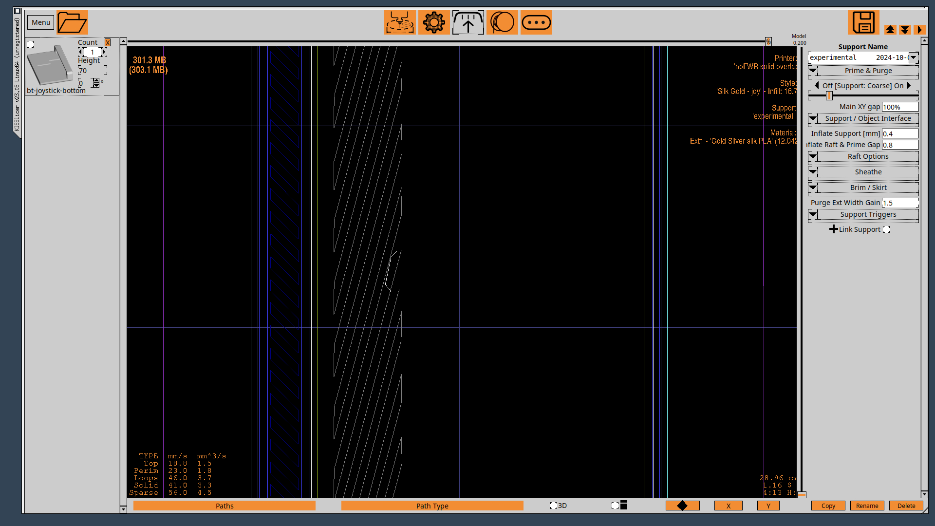The height and width of the screenshot is (526, 935).
Task: Toggle the Link Support checkbox
Action: tap(886, 229)
